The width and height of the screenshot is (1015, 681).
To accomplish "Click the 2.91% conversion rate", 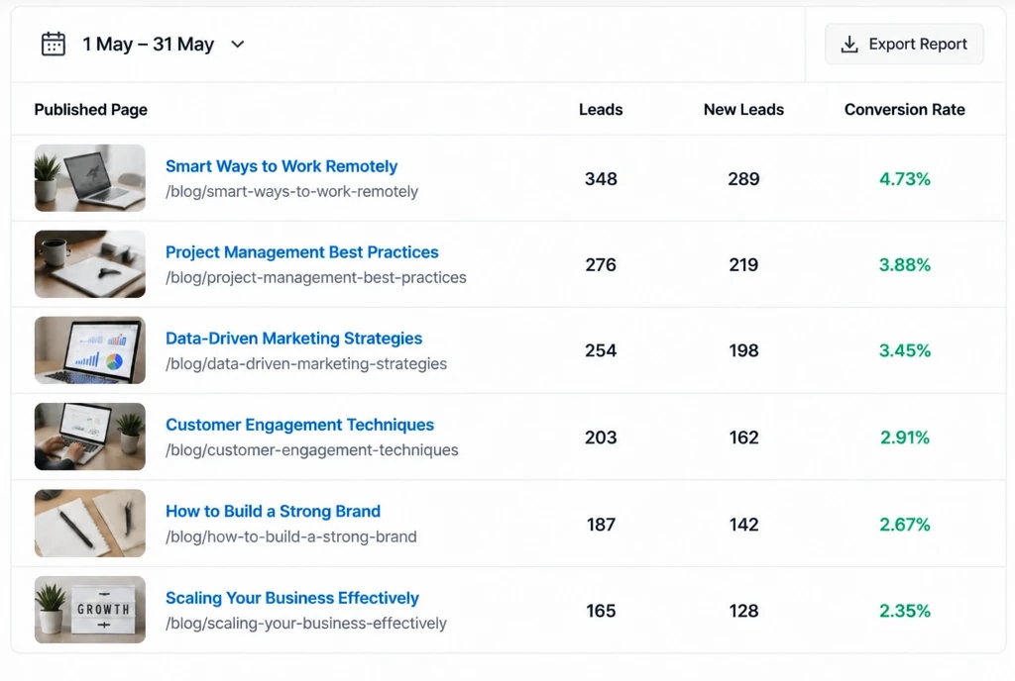I will pyautogui.click(x=904, y=438).
